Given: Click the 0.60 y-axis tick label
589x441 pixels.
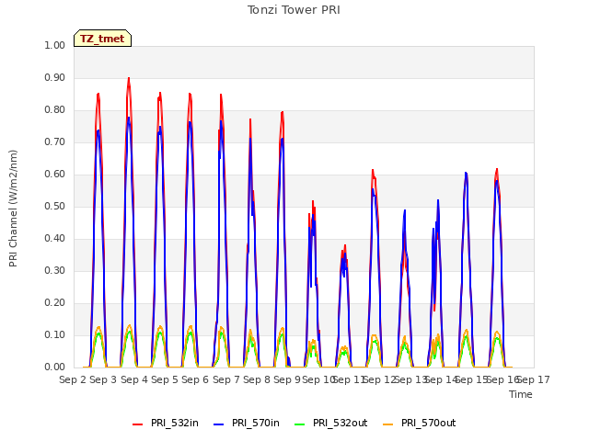Looking at the screenshot, I should click(55, 174).
